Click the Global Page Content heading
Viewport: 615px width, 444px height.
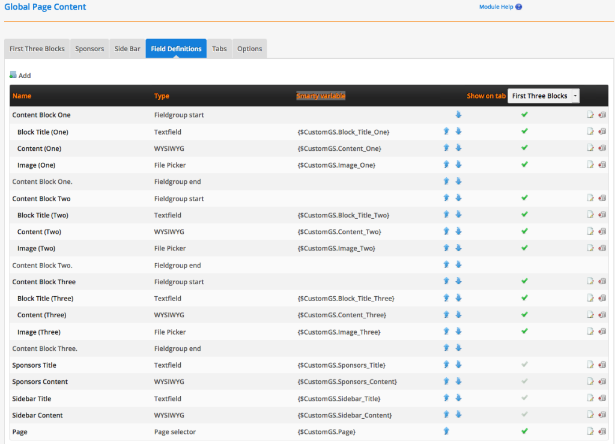(x=45, y=7)
